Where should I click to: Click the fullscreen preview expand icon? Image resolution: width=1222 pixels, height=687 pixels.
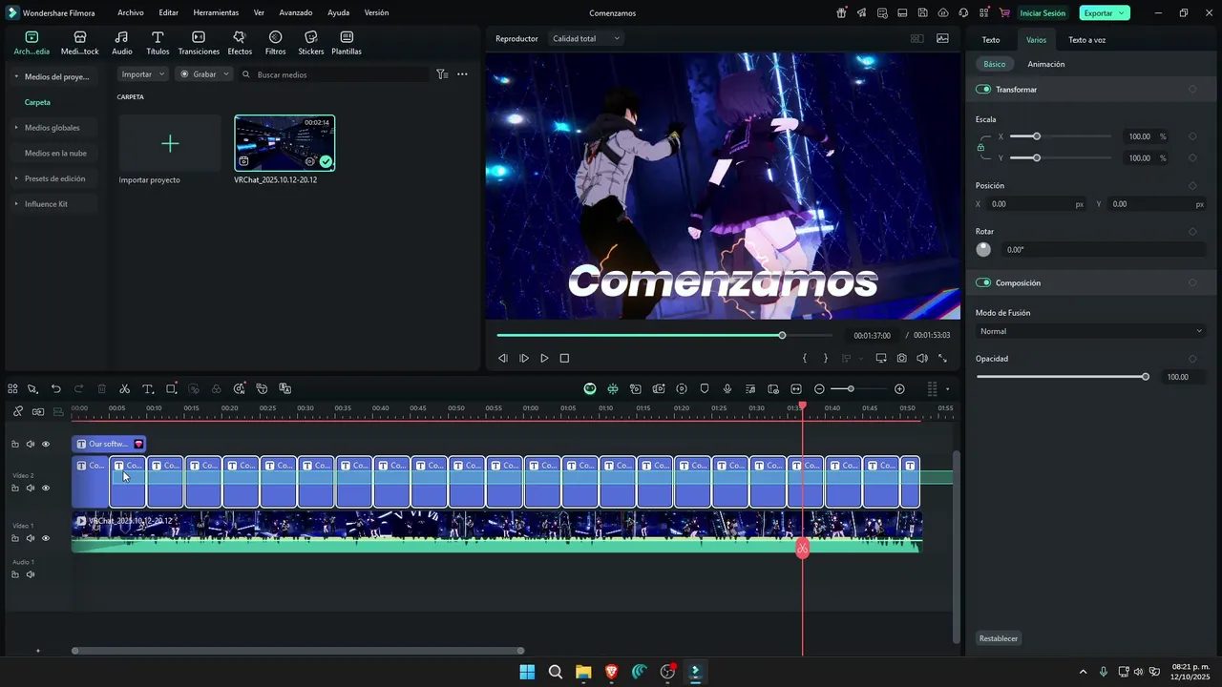[943, 358]
